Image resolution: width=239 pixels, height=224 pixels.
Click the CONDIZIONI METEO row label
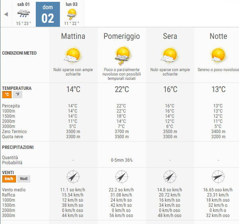click(x=19, y=53)
